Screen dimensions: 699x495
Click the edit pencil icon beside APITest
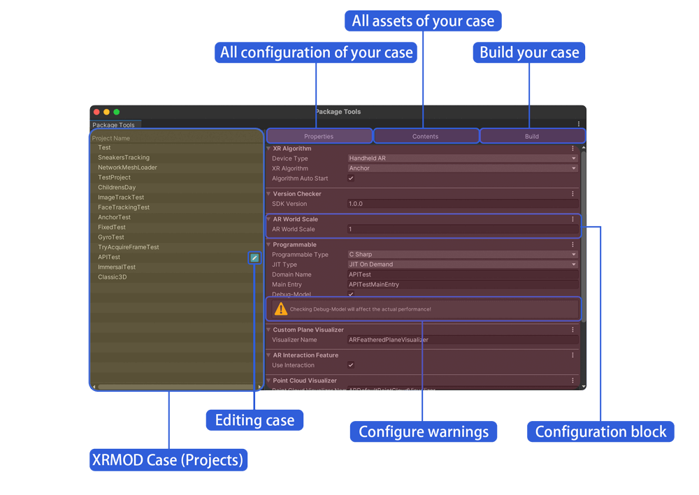(254, 258)
